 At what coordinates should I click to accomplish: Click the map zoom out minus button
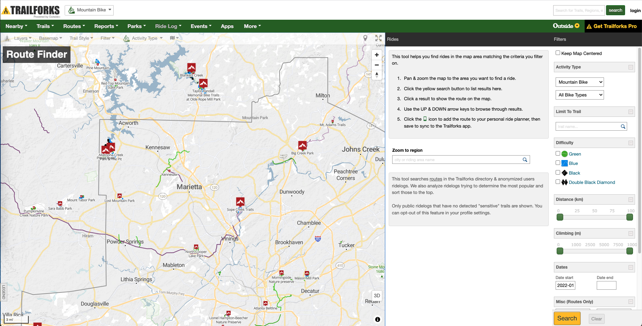(x=377, y=65)
